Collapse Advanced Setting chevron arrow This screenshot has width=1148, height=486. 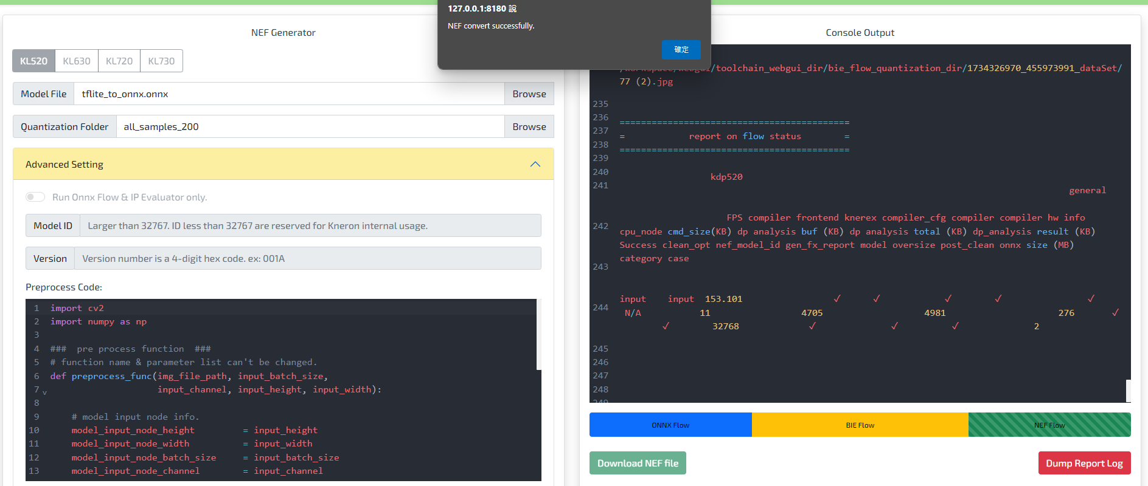[535, 164]
